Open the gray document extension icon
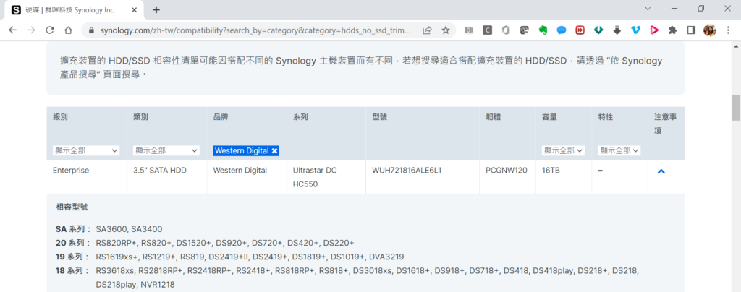This screenshot has width=741, height=292. (506, 30)
